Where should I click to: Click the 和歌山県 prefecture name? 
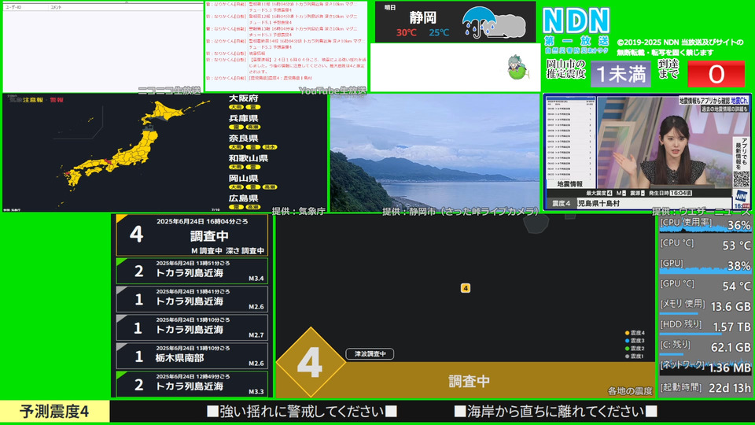[x=249, y=158]
